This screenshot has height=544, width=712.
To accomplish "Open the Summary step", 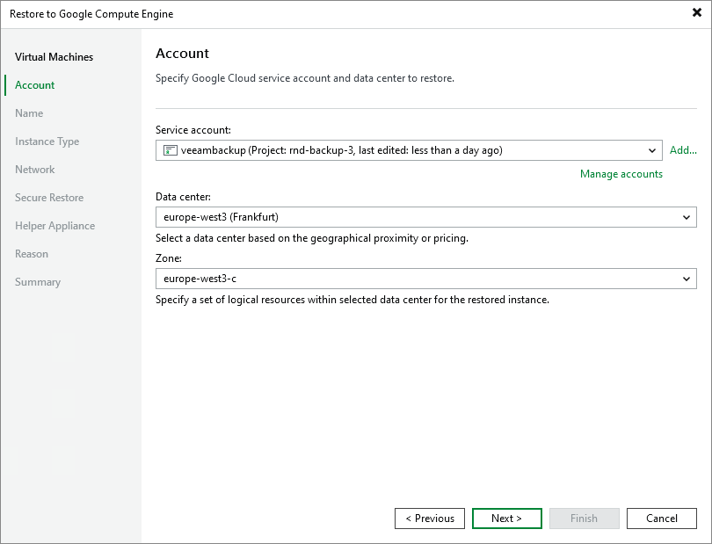I will coord(37,282).
